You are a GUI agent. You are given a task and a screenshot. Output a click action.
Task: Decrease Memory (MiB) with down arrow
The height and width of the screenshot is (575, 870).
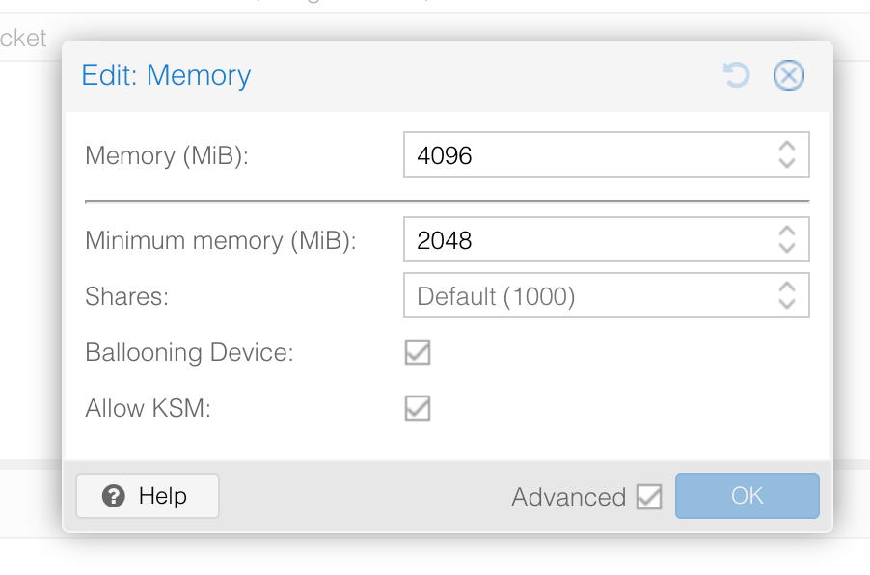(x=787, y=164)
